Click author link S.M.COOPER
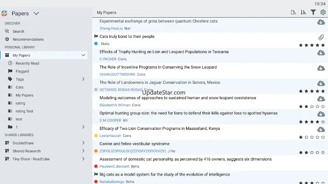The image size is (328, 184). tap(110, 121)
